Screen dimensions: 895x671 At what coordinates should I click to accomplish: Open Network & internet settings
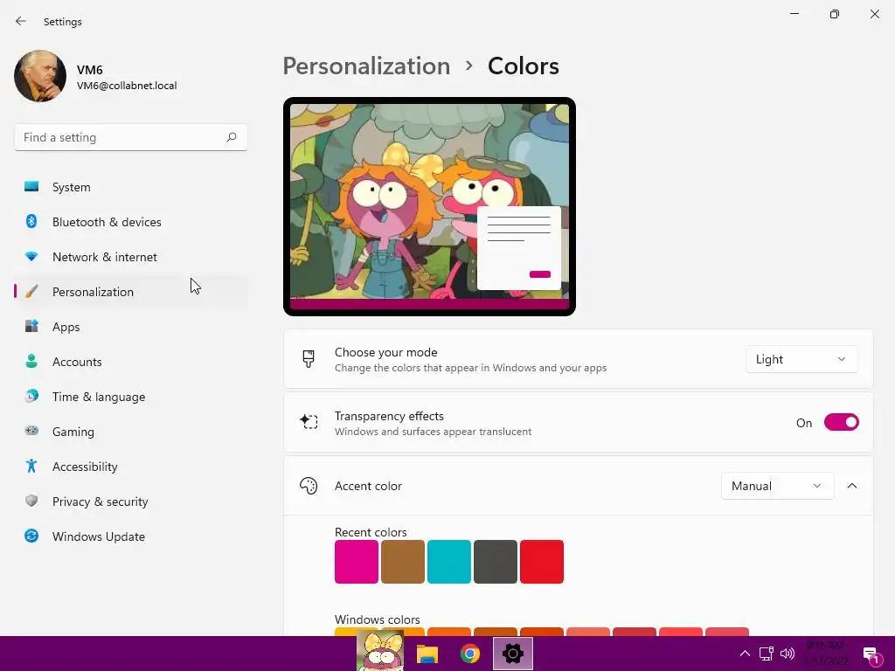click(x=131, y=257)
